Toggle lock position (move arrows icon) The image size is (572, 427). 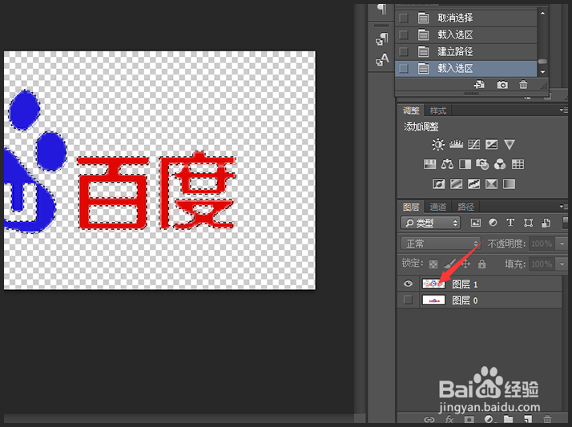465,264
